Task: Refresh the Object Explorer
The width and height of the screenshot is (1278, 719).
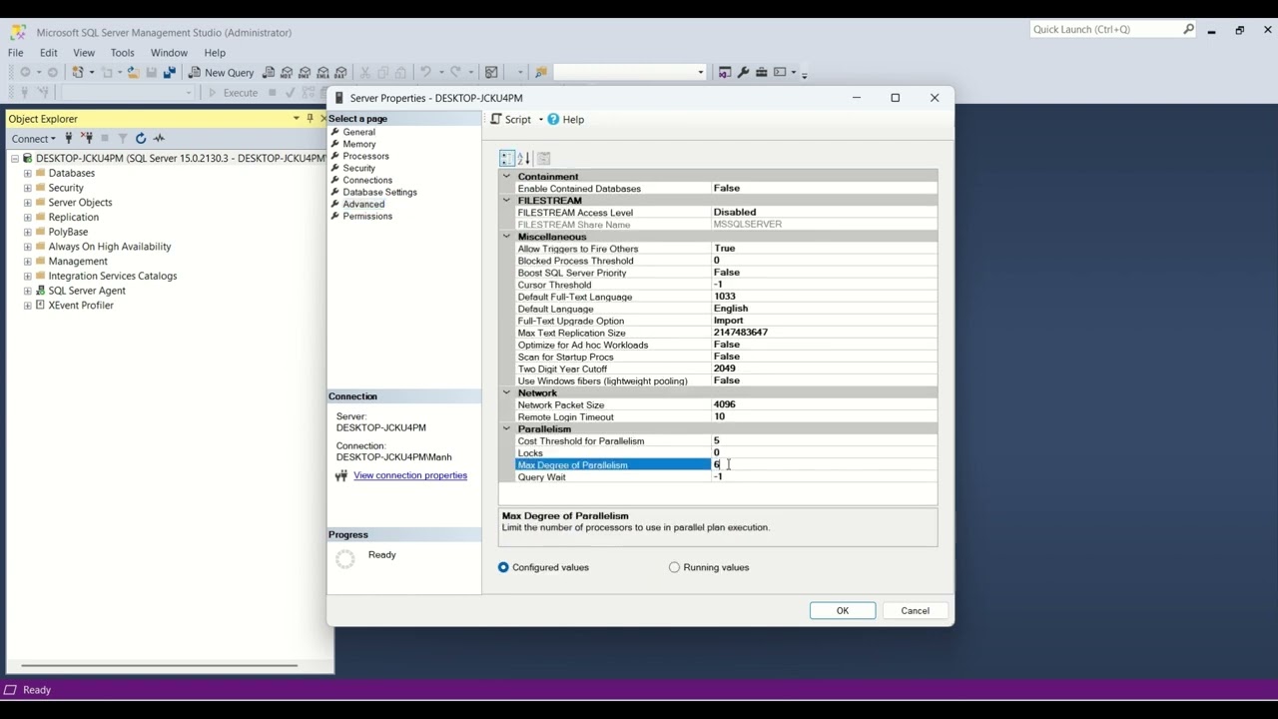Action: (141, 139)
